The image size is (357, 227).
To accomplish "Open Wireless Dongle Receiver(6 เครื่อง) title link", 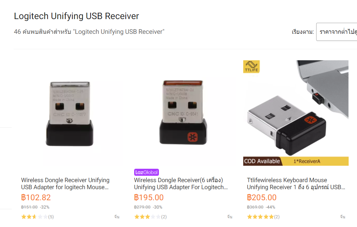I will pyautogui.click(x=181, y=183).
